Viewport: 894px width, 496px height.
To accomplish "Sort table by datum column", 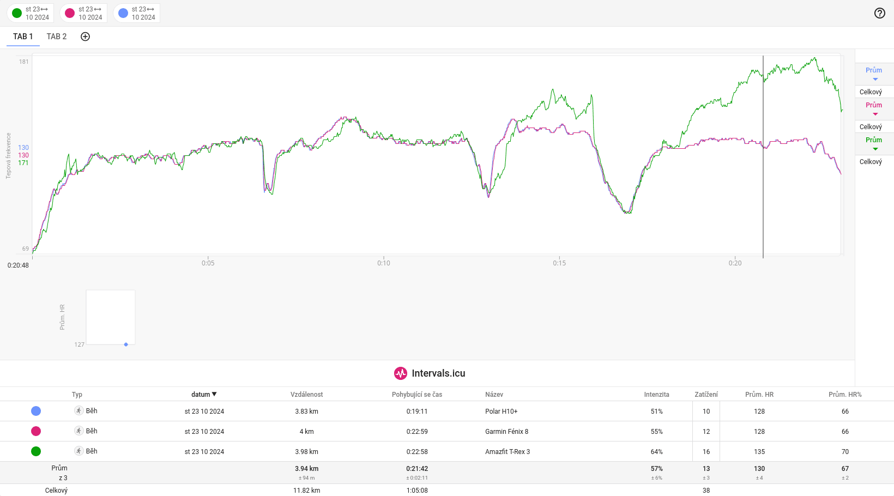I will 204,394.
